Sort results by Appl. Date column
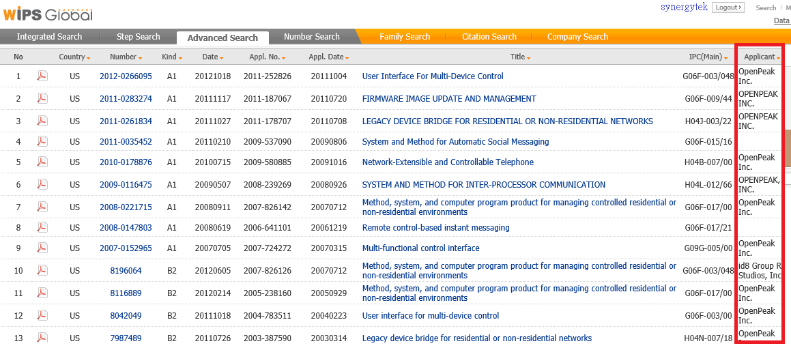Image resolution: width=791 pixels, height=350 pixels. (x=328, y=57)
